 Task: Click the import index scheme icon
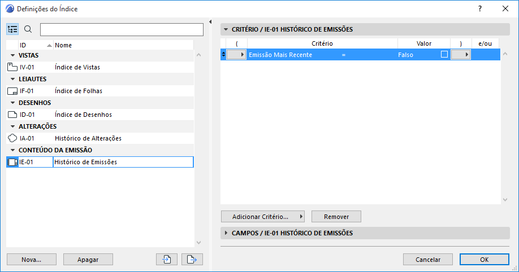167,260
